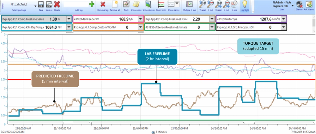Toggle Multiple Y axis mode
The height and width of the screenshot is (134, 316).
pyautogui.click(x=189, y=4)
